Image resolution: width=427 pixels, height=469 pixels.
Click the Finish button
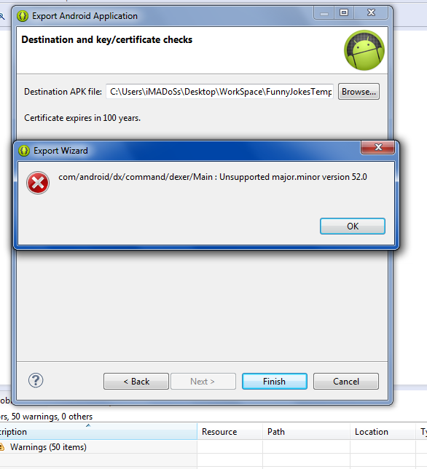click(275, 382)
